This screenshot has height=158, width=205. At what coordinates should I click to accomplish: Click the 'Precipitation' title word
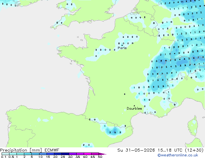(14, 150)
